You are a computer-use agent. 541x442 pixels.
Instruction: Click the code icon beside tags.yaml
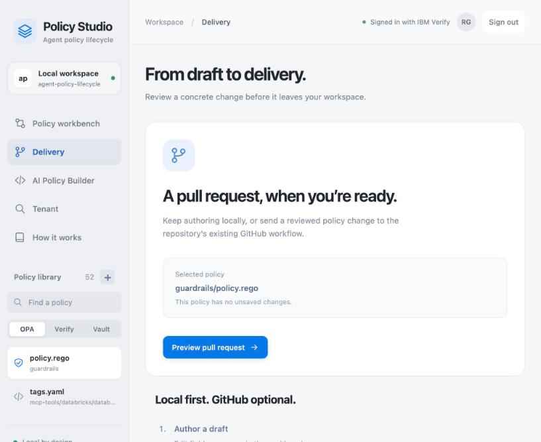[x=19, y=396]
